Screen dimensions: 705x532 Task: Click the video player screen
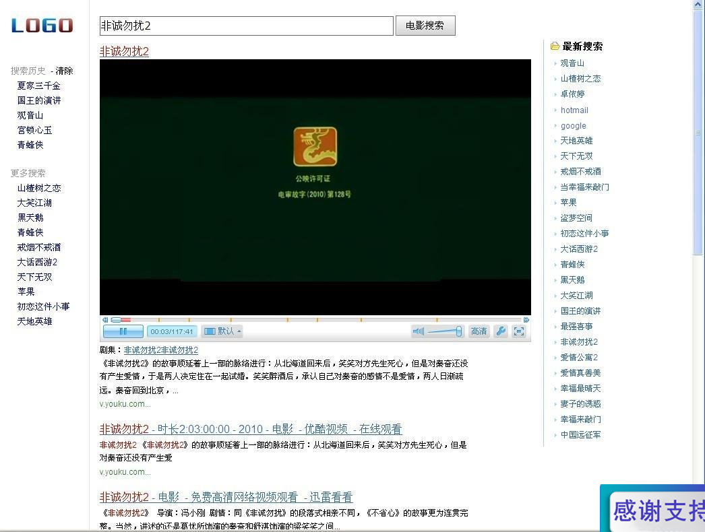(315, 187)
